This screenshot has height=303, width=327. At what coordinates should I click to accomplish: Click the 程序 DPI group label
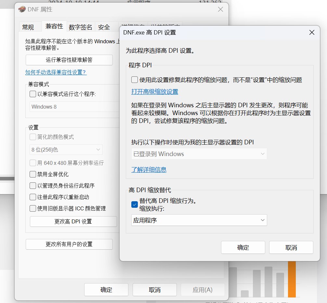[140, 65]
